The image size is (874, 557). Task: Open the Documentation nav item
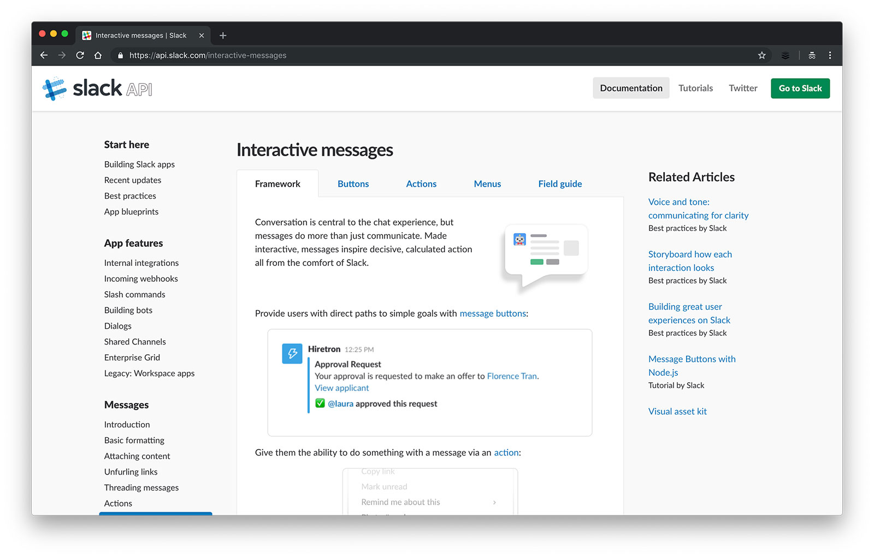pos(631,88)
